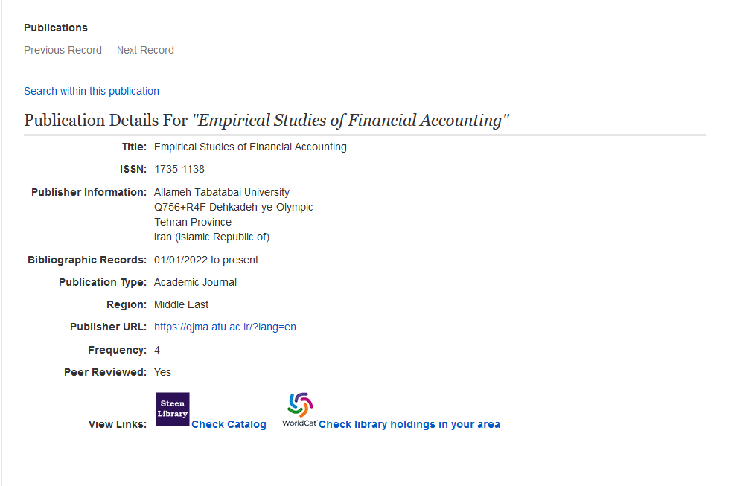Viewport: 734px width, 486px height.
Task: Click the WorldCat logo icon
Action: [300, 409]
